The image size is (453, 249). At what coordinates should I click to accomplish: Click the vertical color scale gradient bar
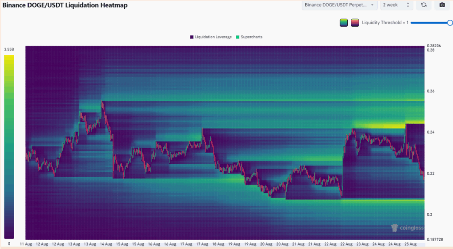pyautogui.click(x=9, y=147)
